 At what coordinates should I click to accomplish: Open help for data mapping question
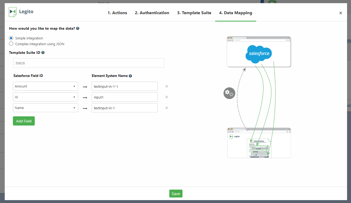click(x=78, y=28)
